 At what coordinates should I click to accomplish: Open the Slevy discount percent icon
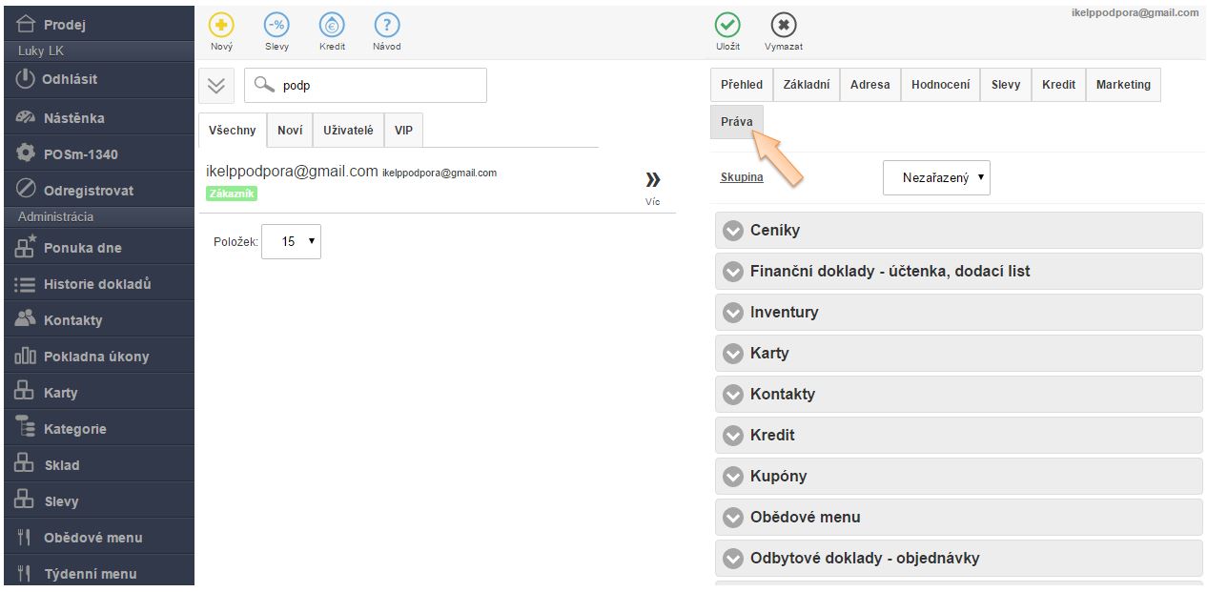[276, 26]
